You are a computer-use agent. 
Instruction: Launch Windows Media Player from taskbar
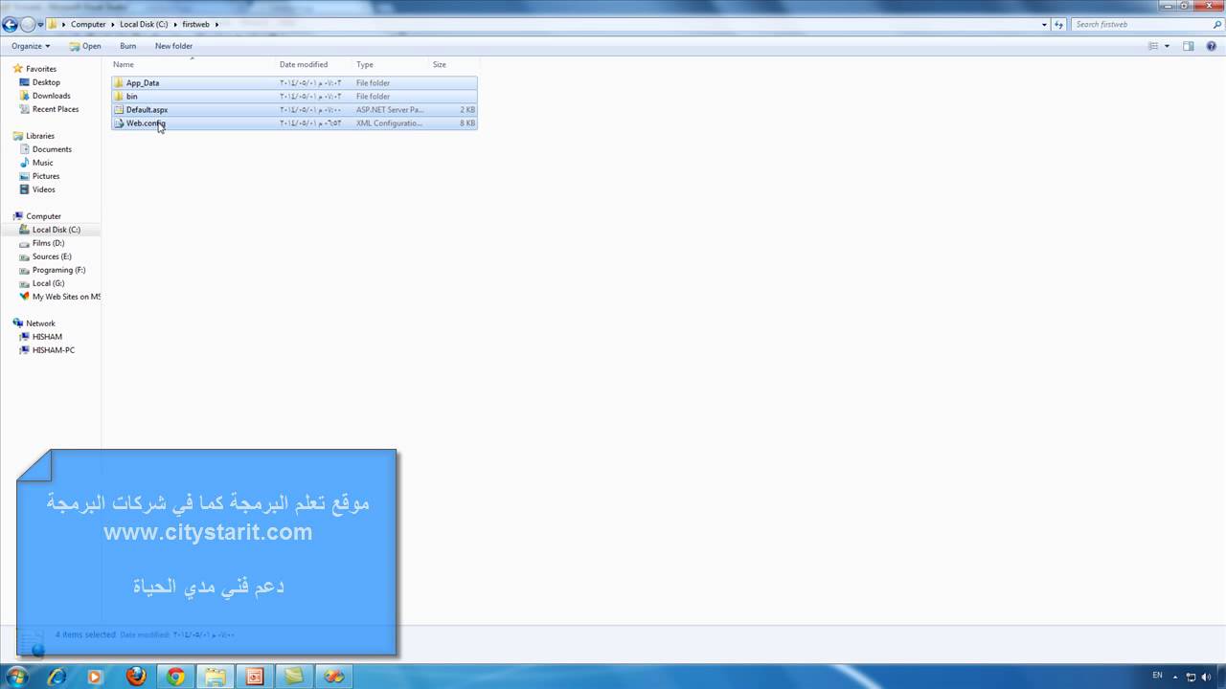pyautogui.click(x=95, y=677)
